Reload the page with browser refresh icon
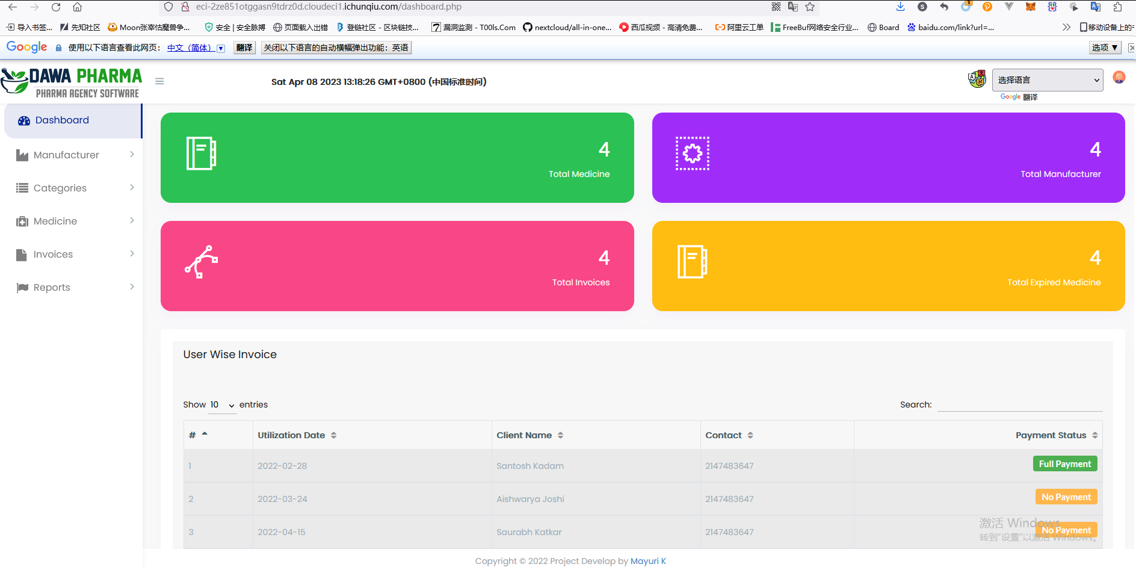Image resolution: width=1136 pixels, height=567 pixels. (x=56, y=7)
